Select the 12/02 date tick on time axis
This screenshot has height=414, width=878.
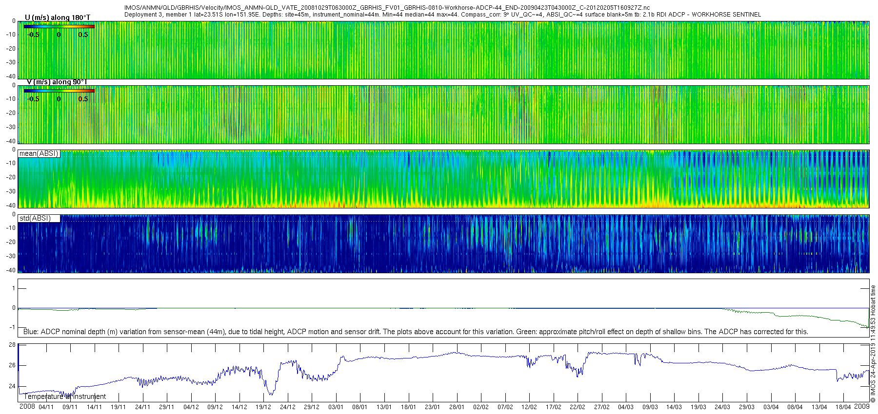coord(529,407)
